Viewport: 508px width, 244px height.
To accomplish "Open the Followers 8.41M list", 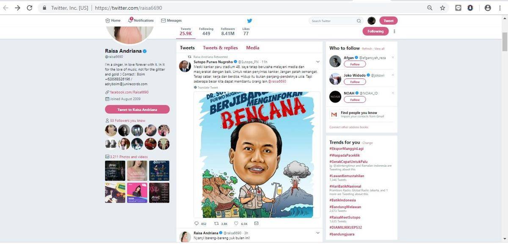I will pyautogui.click(x=228, y=31).
